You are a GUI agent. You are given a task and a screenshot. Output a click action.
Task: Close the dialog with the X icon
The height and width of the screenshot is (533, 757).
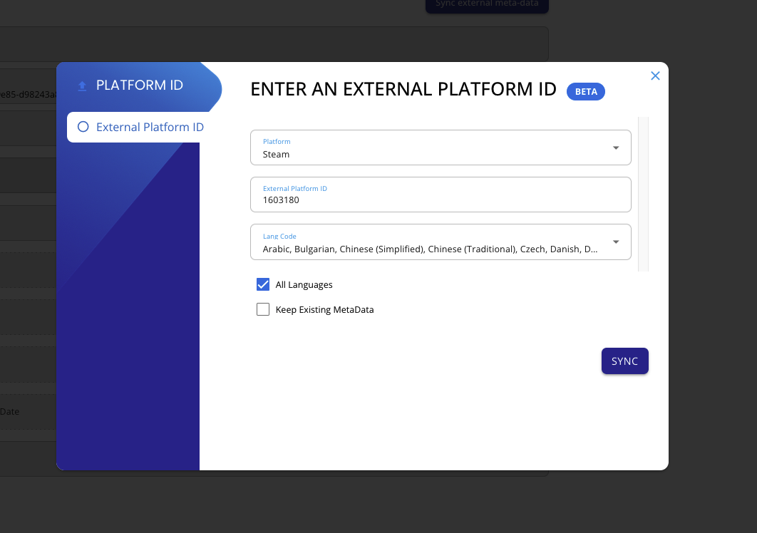[x=655, y=76]
